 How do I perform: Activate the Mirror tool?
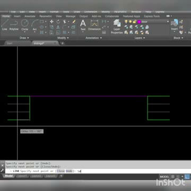tap(58, 27)
